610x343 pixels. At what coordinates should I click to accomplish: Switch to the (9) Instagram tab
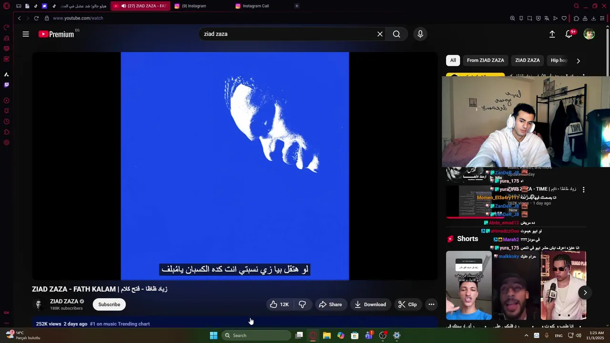click(194, 6)
